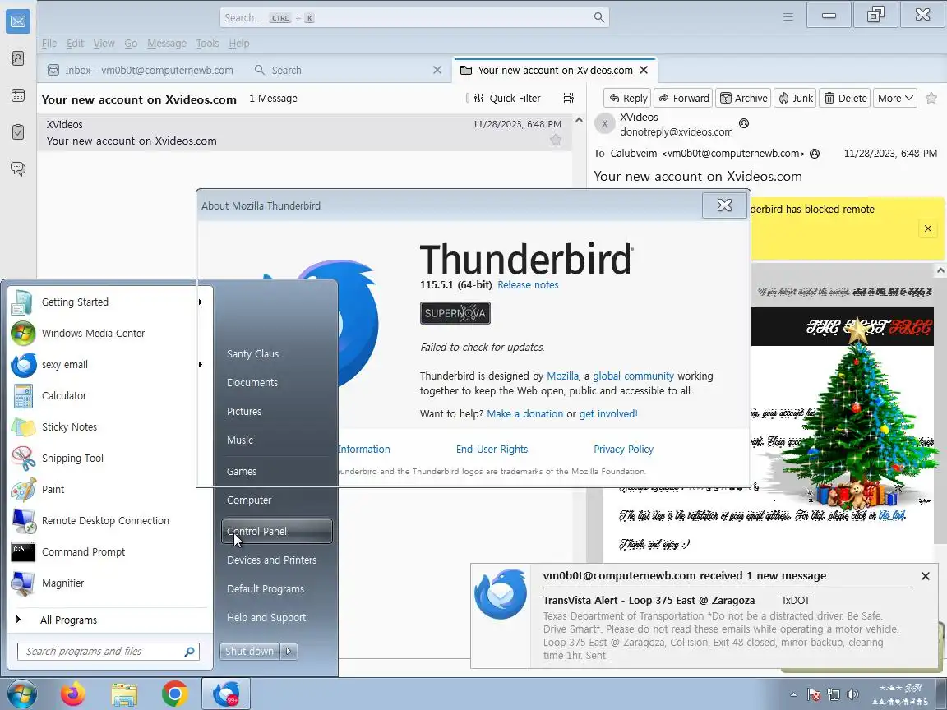This screenshot has height=710, width=947.
Task: Focus the Thunderbird global search box
Action: tap(414, 17)
